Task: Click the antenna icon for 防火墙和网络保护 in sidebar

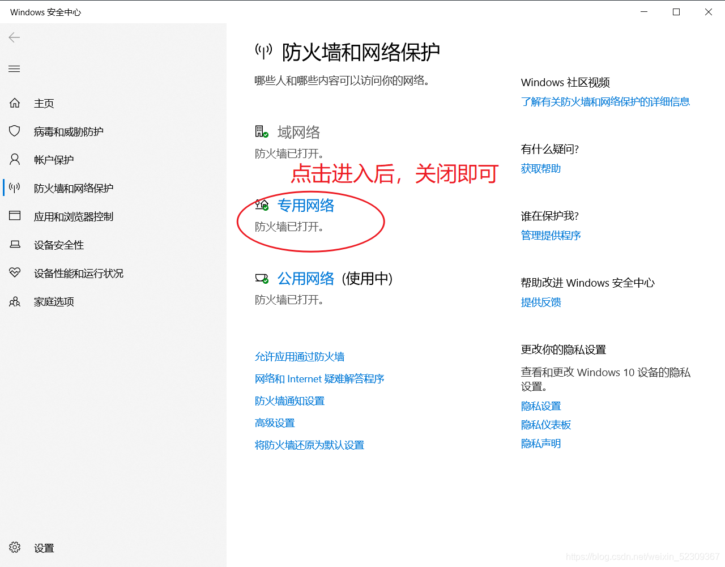Action: point(15,187)
